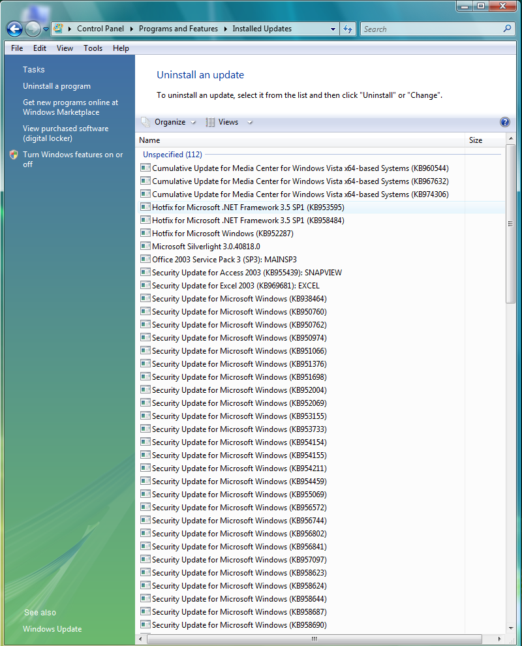Open the address bar history dropdown
This screenshot has height=646, width=522.
[333, 29]
